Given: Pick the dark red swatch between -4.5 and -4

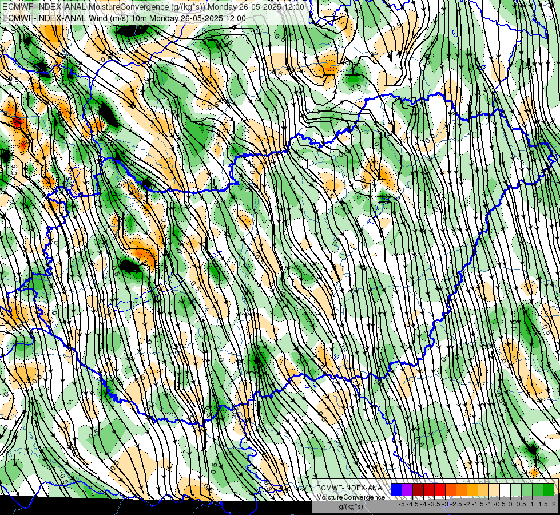Looking at the screenshot, I should (418, 490).
